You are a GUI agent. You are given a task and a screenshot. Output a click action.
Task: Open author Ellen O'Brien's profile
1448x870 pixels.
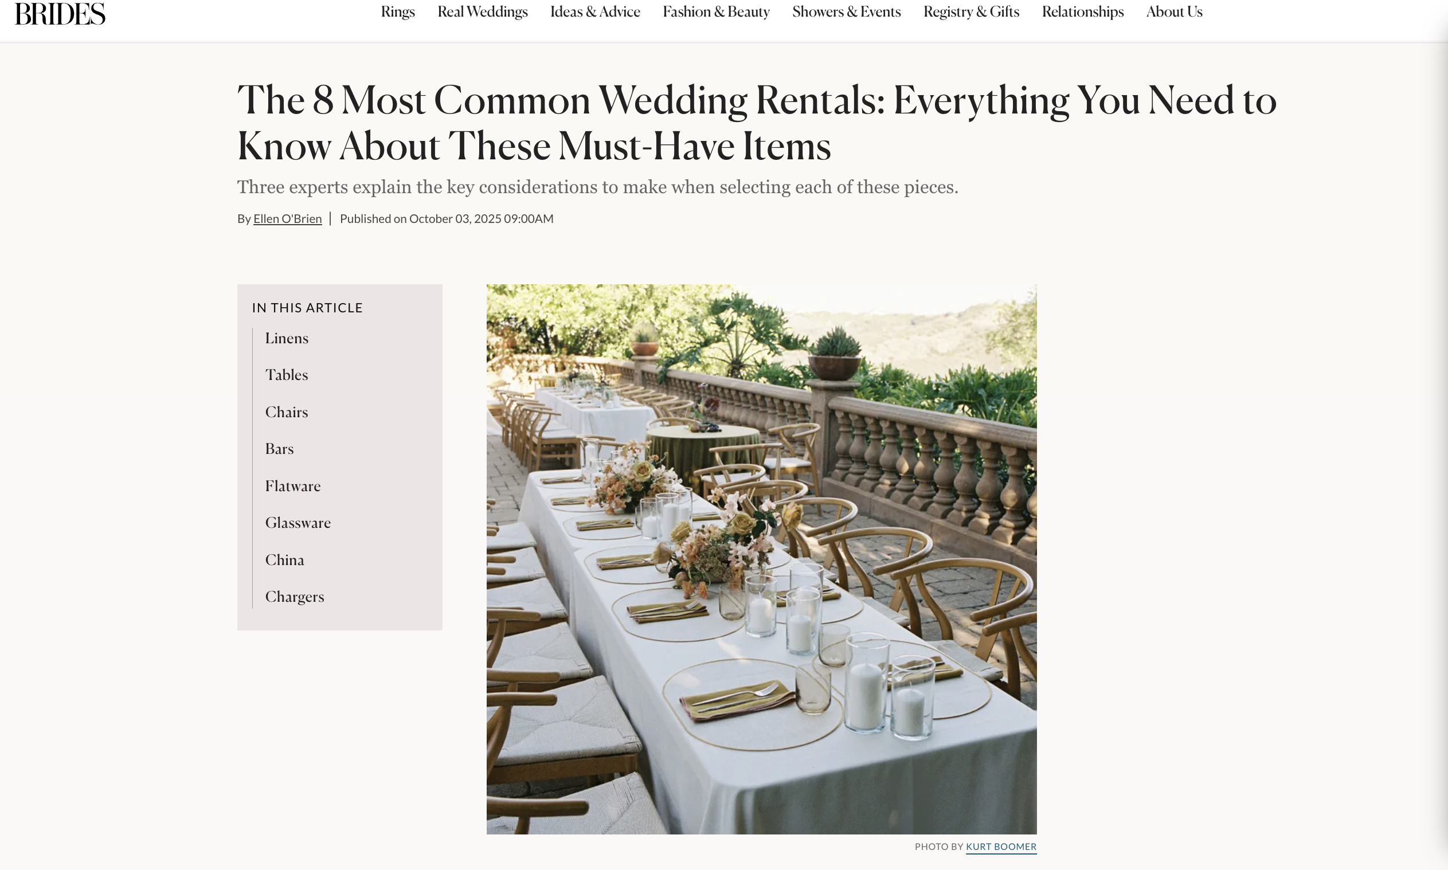click(287, 218)
